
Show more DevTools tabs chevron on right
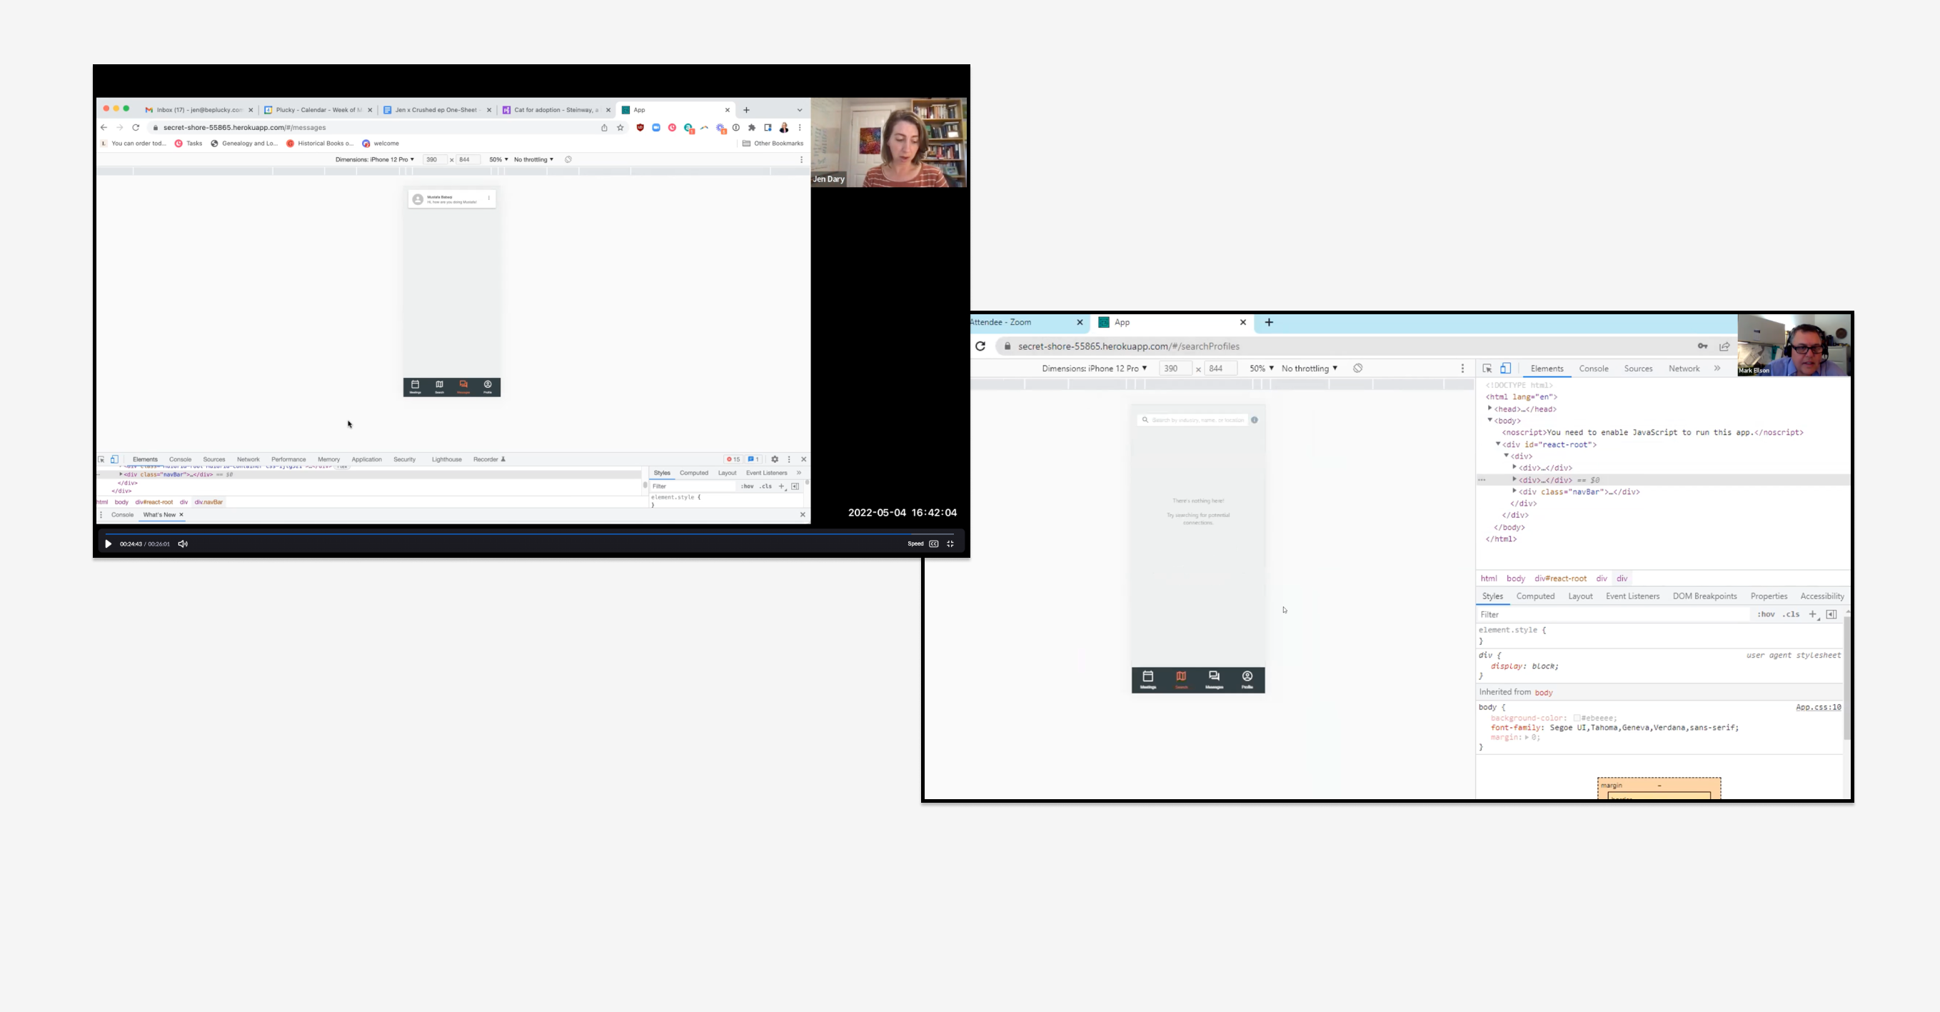pyautogui.click(x=1718, y=369)
